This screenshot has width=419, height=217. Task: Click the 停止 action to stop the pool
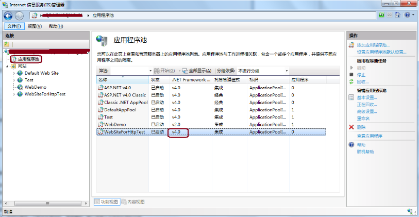click(x=361, y=75)
